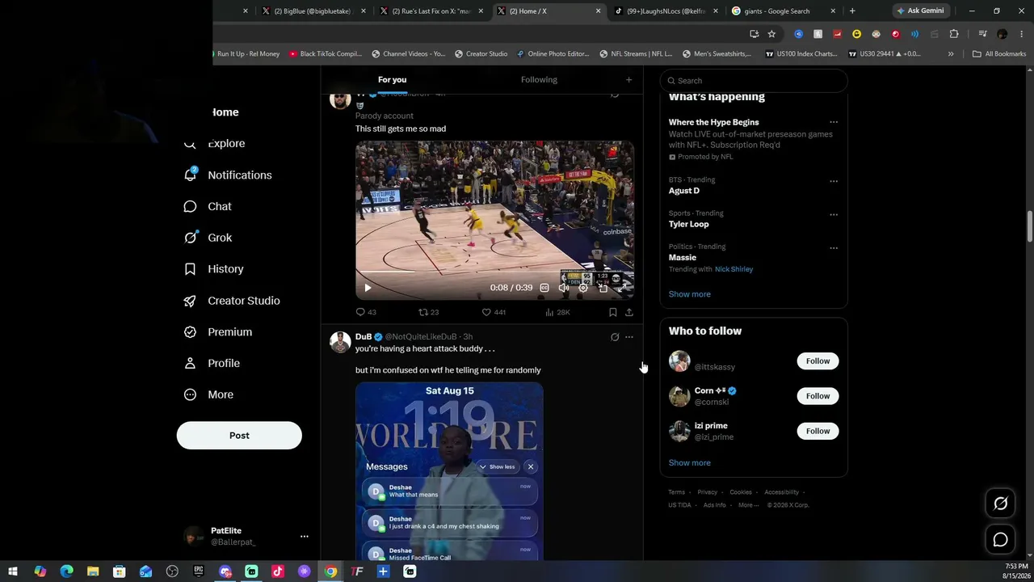Switch to Rue's Last Fix on X tab
Viewport: 1034px width, 582px height.
431,11
